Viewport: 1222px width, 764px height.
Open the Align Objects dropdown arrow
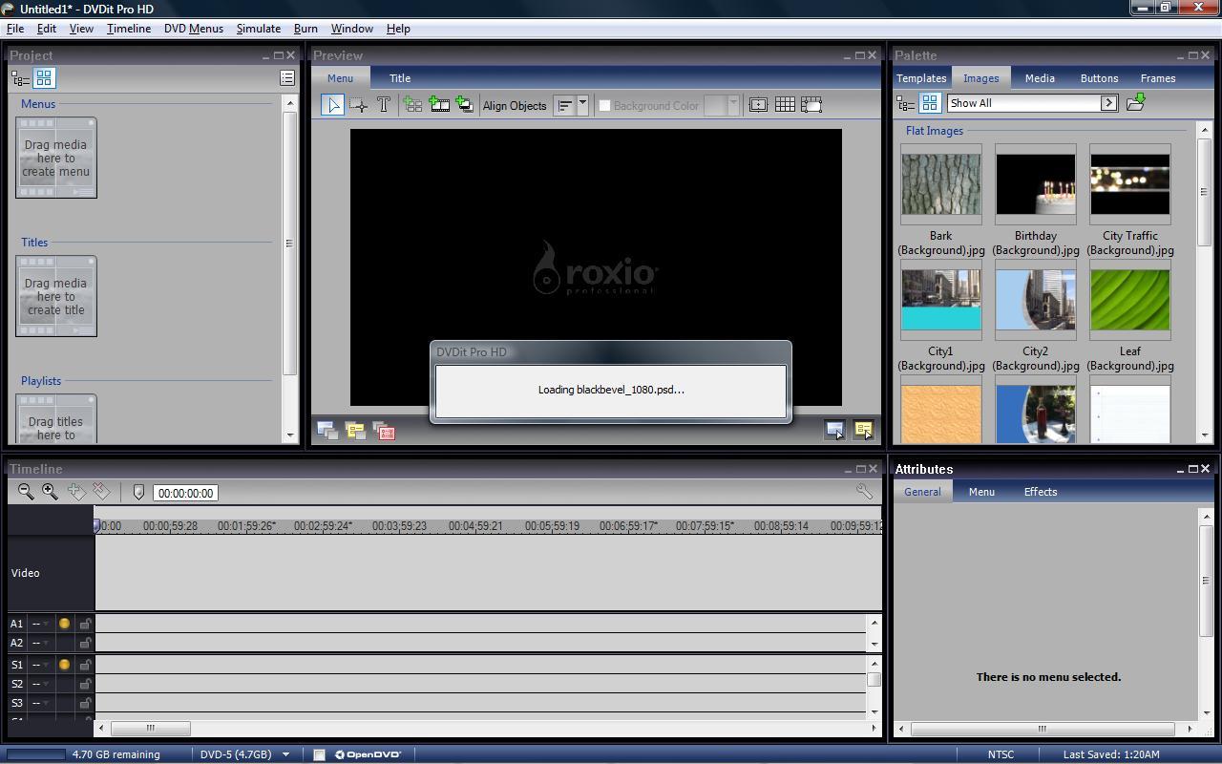click(582, 106)
